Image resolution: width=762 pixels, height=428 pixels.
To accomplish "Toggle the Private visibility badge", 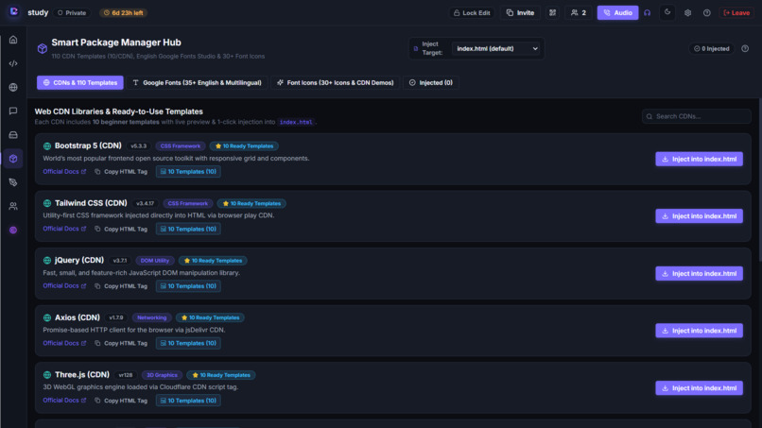I will pos(72,13).
